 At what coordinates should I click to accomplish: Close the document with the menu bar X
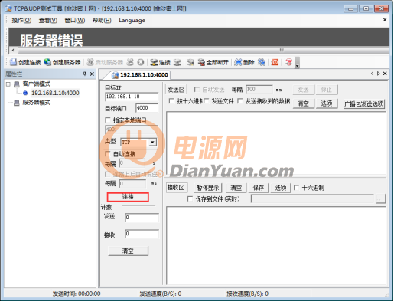[385, 20]
